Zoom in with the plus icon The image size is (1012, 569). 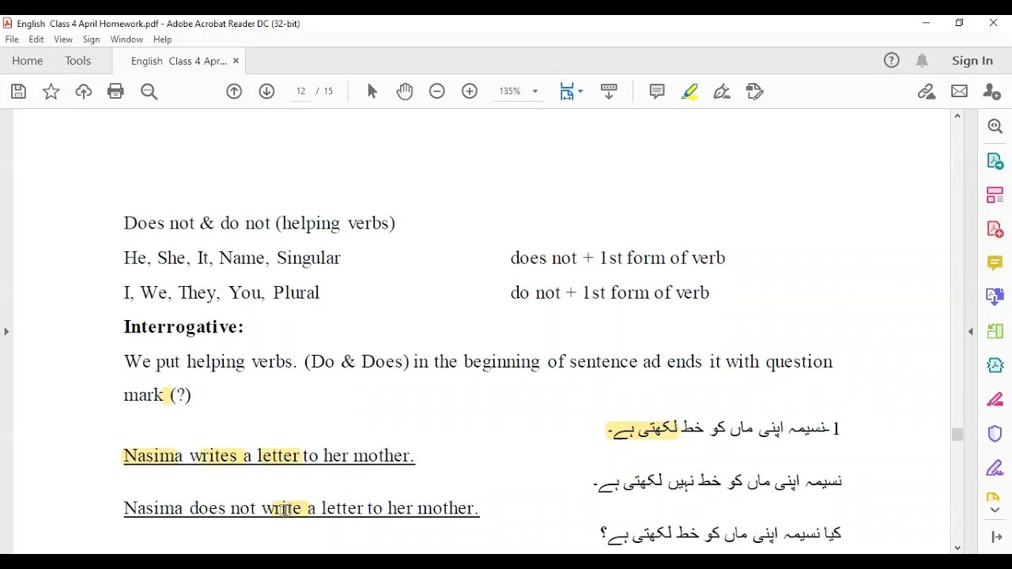(470, 92)
